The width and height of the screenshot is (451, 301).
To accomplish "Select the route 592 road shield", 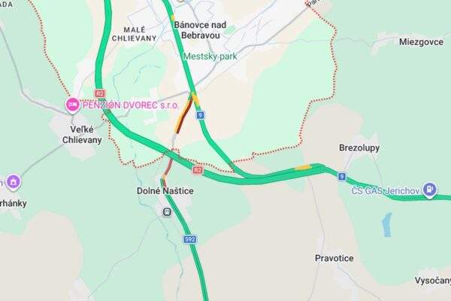I will point(190,239).
